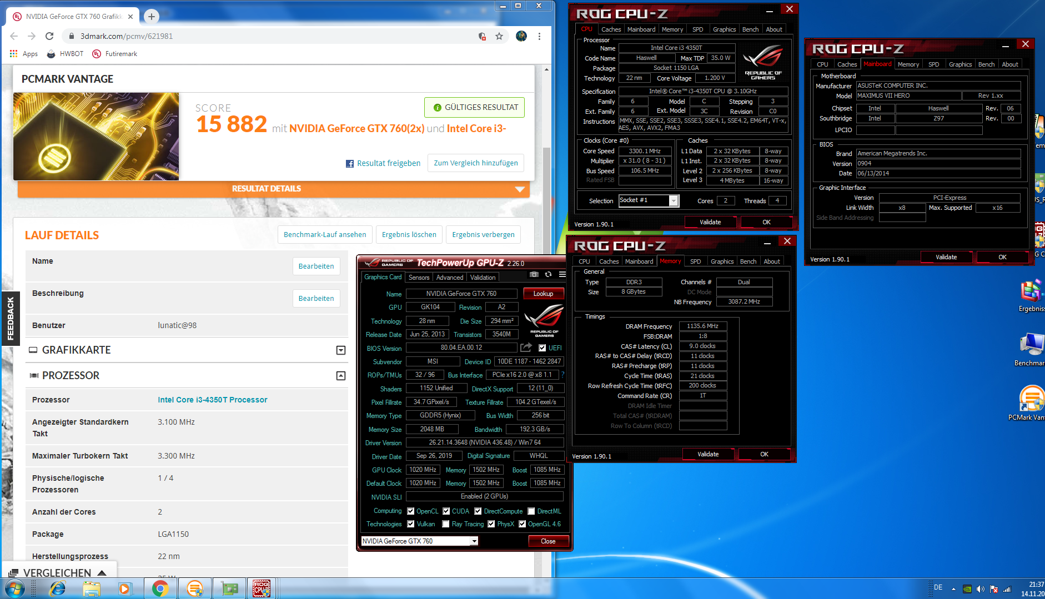The height and width of the screenshot is (599, 1045).
Task: Switch to ROG CPU-Z in the taskbar
Action: [262, 588]
